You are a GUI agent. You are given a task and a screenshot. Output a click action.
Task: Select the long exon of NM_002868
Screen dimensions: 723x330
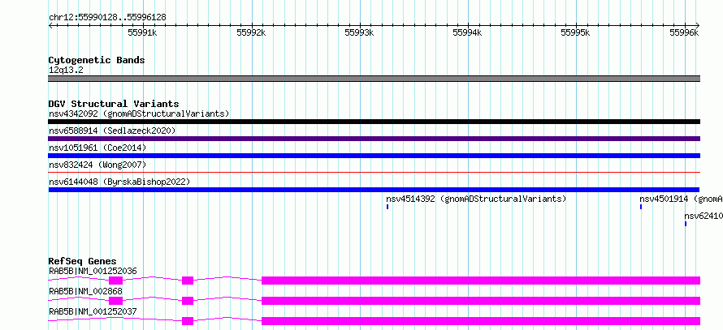481,301
